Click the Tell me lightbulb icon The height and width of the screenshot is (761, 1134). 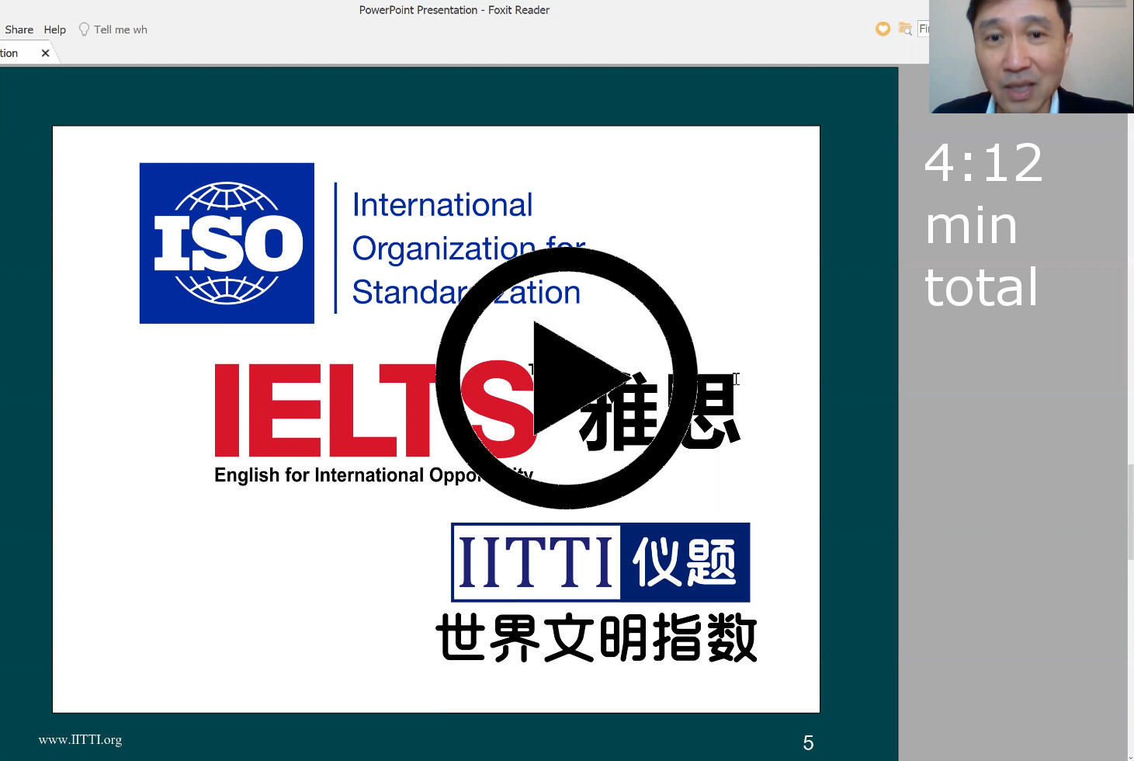coord(84,30)
